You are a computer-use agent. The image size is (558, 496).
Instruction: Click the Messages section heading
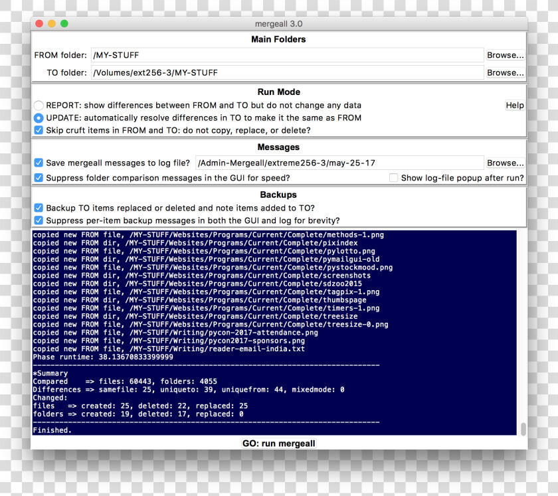click(278, 147)
